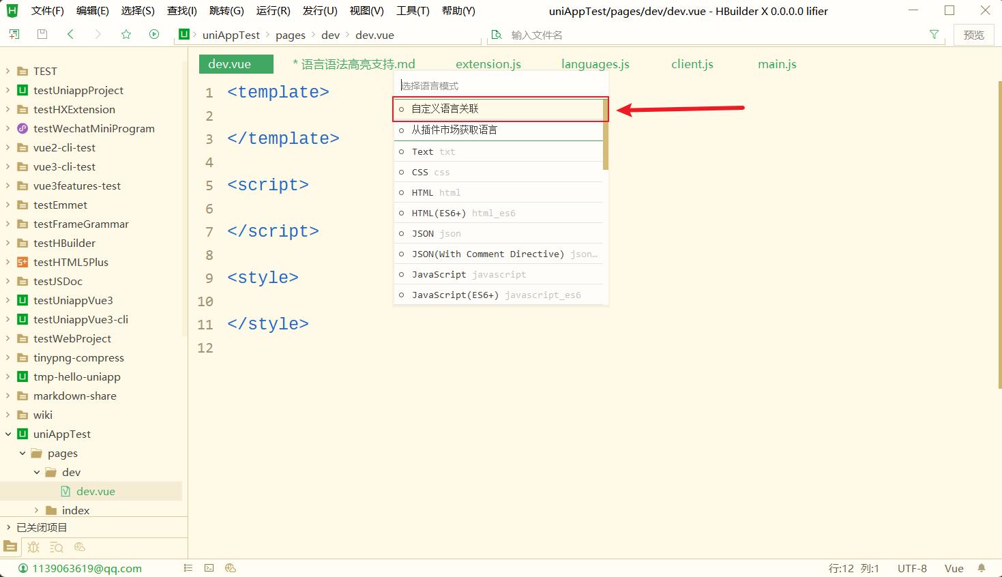Open the 文件(F) menu

click(x=48, y=11)
